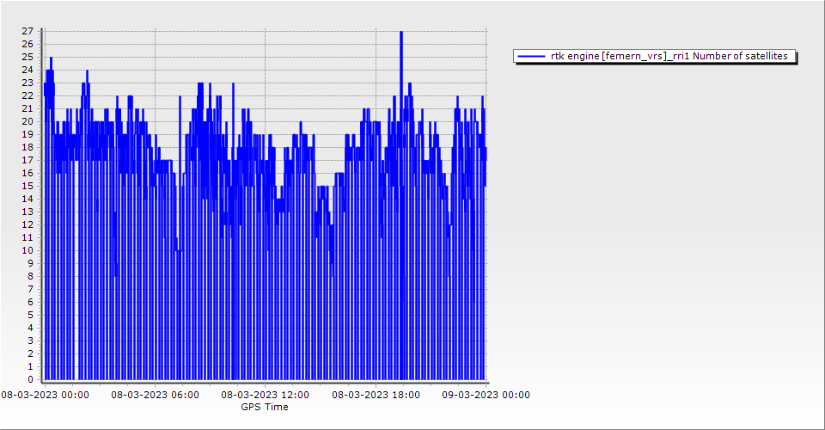Click the highest peak reaching 27 satellites

pyautogui.click(x=401, y=33)
